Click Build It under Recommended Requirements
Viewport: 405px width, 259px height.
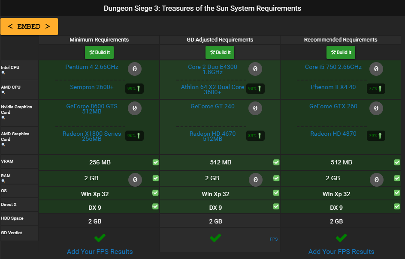[341, 52]
